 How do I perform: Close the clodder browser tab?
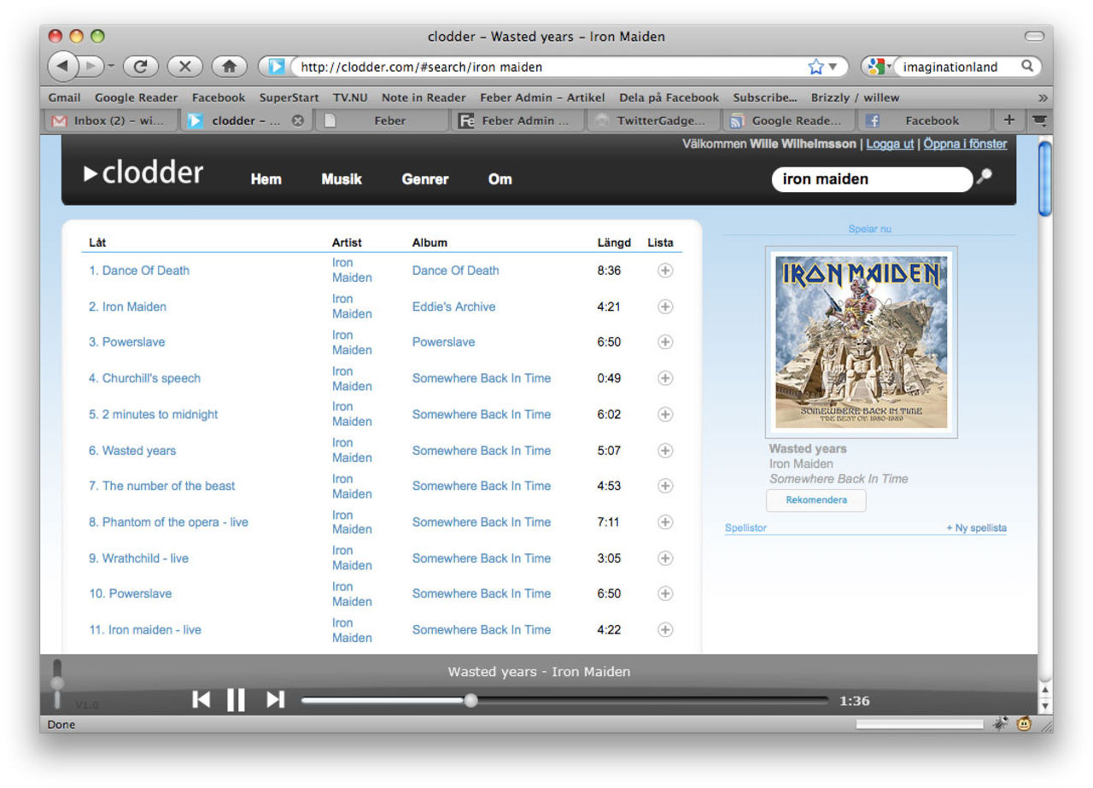[298, 120]
